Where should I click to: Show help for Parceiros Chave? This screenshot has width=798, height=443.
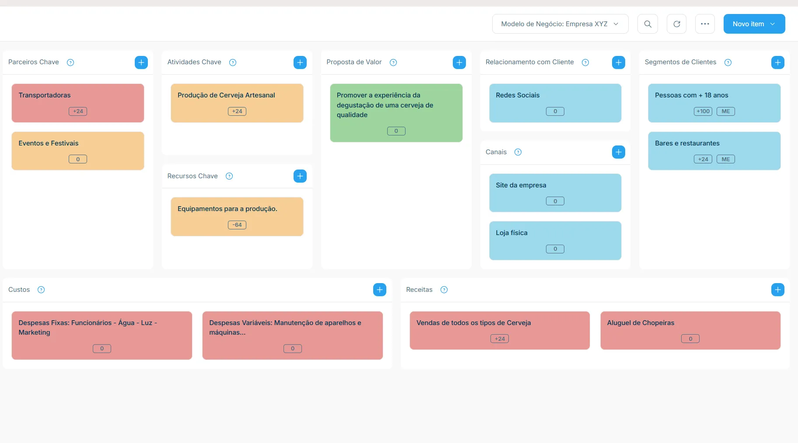point(70,62)
